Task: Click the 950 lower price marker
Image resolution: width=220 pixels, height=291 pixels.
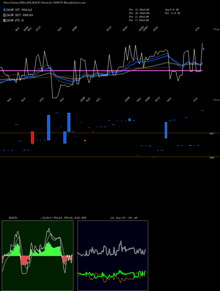Action: pyautogui.click(x=169, y=100)
